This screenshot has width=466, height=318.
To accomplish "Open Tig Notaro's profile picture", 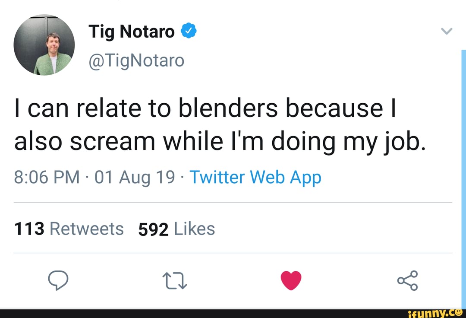I will pos(44,45).
